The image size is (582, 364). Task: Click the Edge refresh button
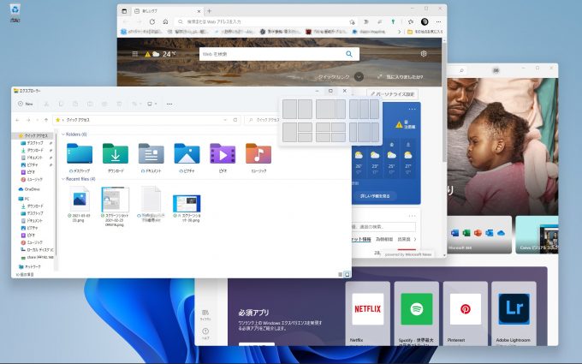152,22
